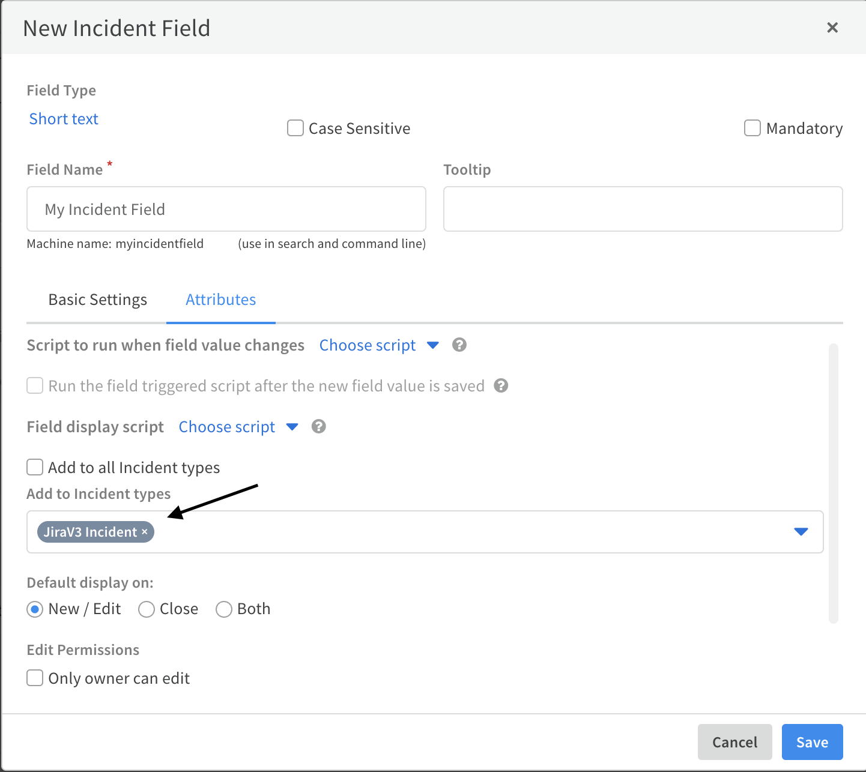Change field type via Short text link
Viewport: 866px width, 772px height.
pyautogui.click(x=63, y=118)
